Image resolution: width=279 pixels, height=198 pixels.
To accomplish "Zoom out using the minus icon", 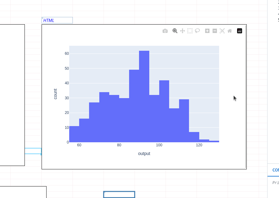I will click(x=215, y=31).
